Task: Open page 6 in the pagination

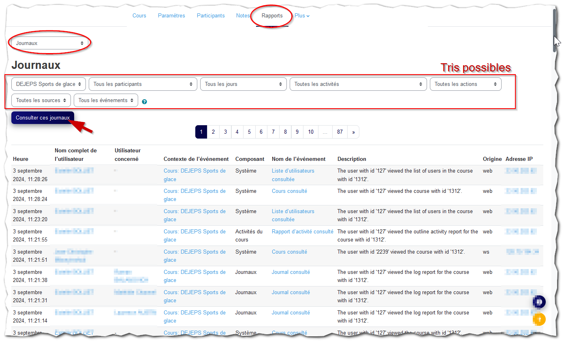Action: coord(261,132)
